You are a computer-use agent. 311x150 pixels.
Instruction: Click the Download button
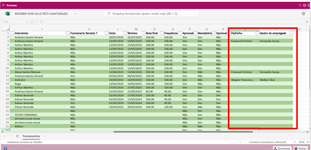point(282,148)
